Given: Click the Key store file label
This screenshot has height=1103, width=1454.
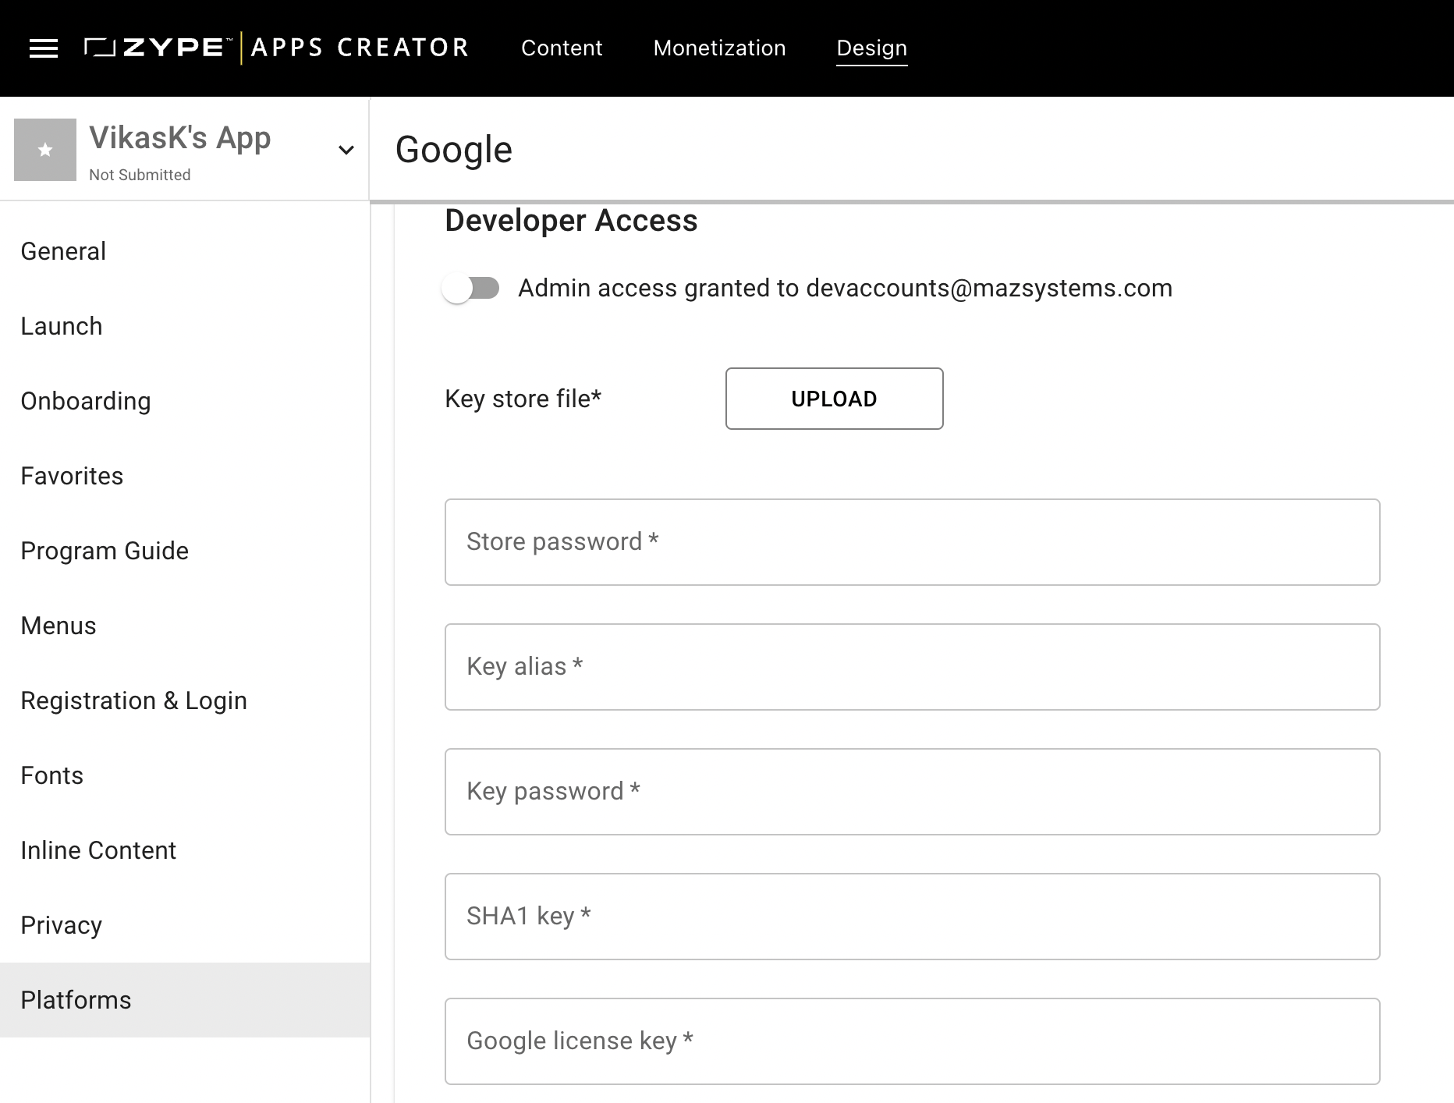Looking at the screenshot, I should click(523, 399).
